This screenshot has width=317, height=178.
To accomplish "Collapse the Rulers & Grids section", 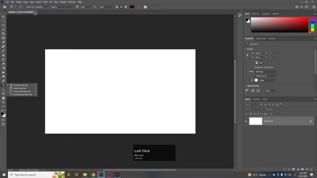I will 246,86.
